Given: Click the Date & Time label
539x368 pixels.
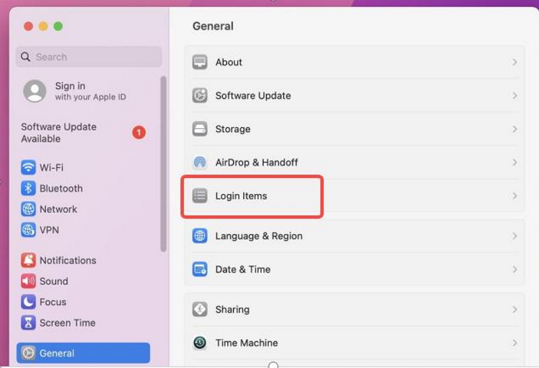Looking at the screenshot, I should pos(243,270).
